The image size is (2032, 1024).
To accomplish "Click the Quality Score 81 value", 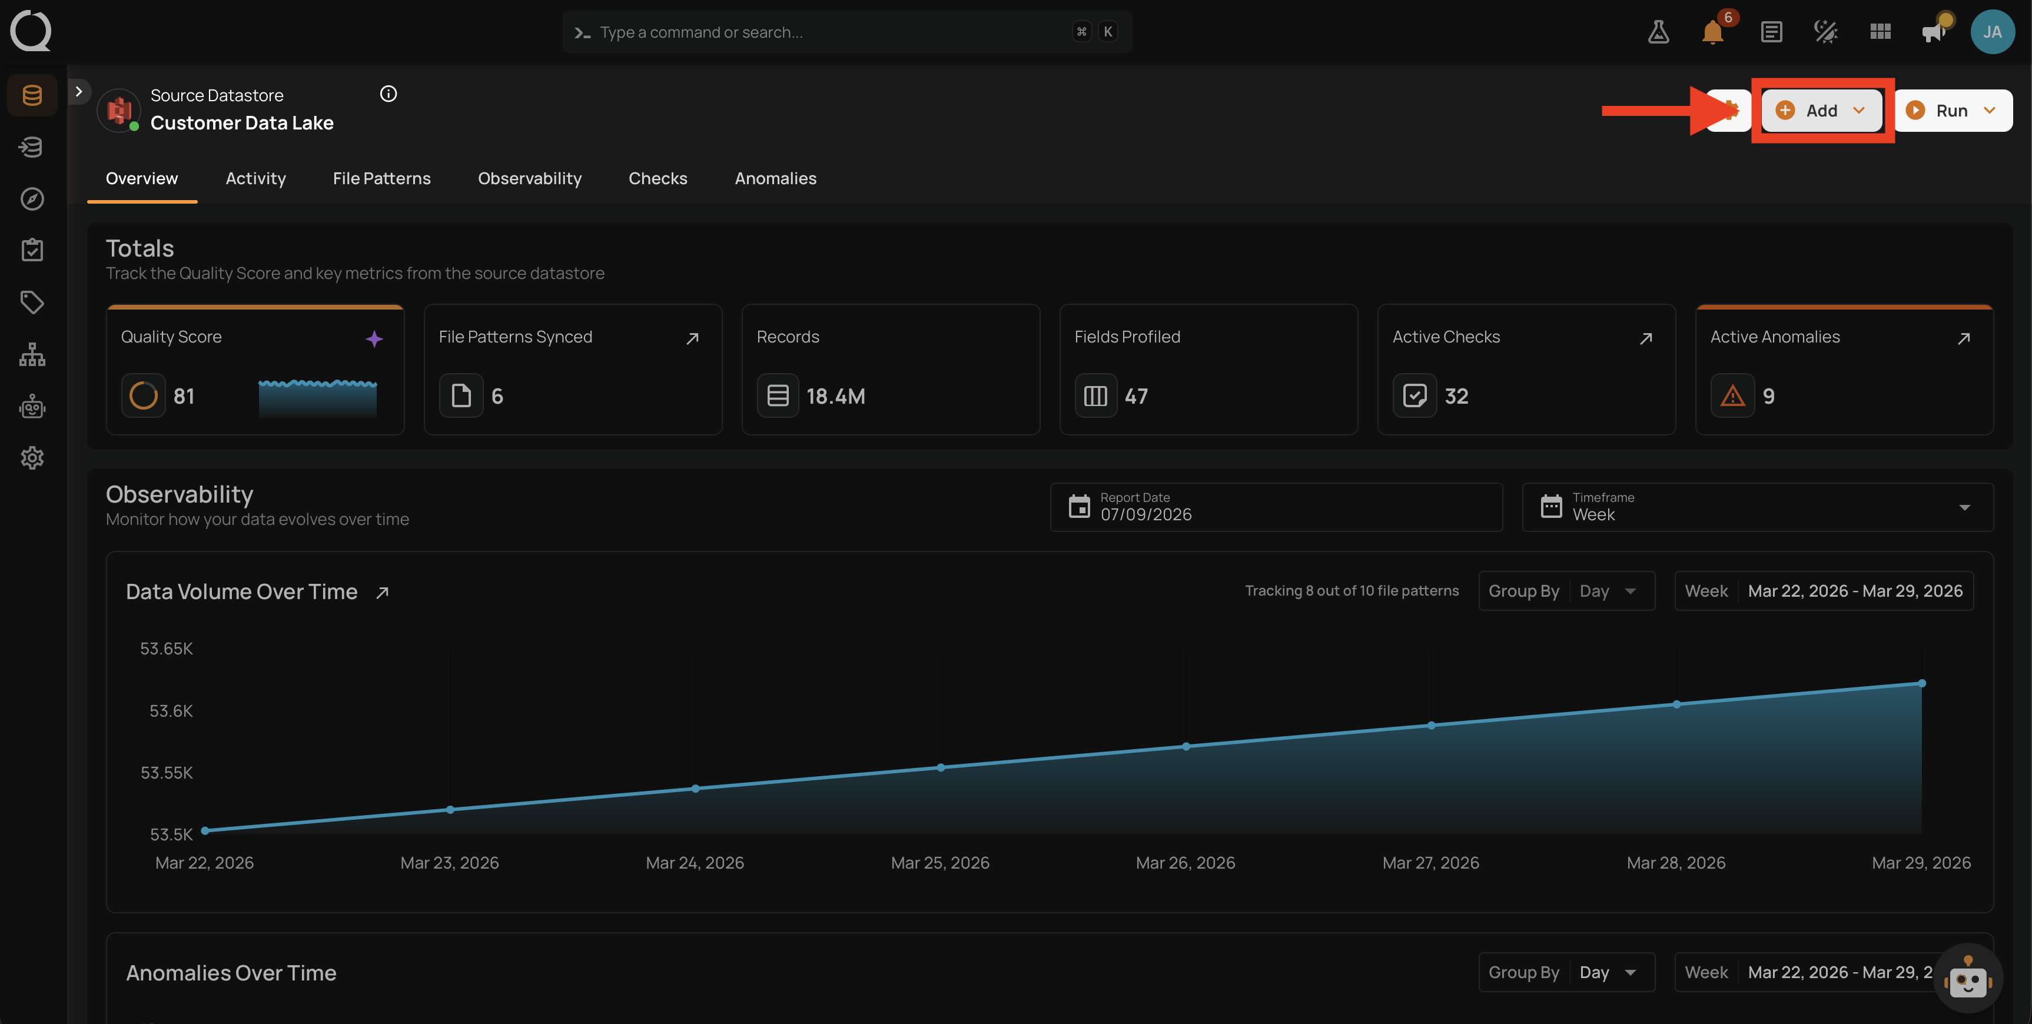I will tap(184, 396).
